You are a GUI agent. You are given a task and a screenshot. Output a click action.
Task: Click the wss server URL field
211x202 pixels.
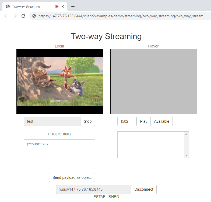[x=94, y=189]
